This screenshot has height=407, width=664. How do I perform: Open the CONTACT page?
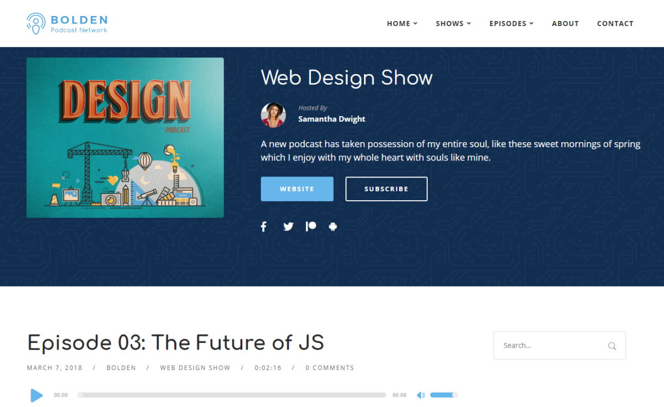pos(615,23)
